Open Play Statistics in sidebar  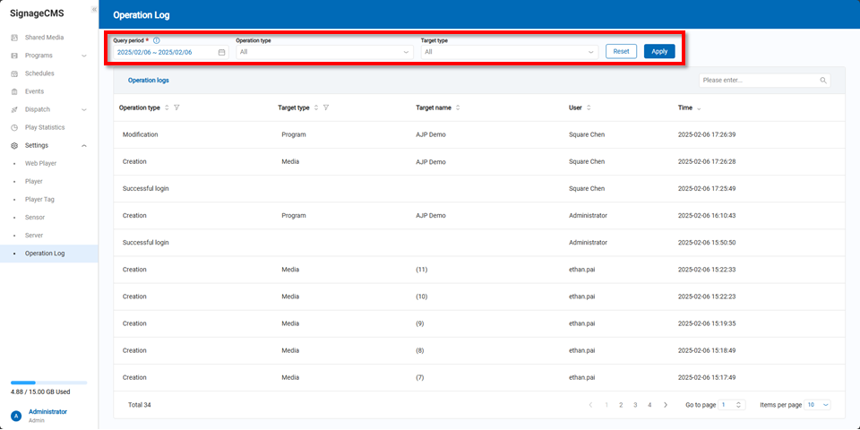pos(45,127)
